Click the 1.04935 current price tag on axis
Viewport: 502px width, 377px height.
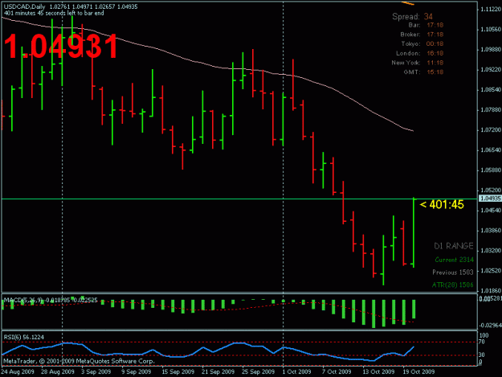(x=490, y=199)
